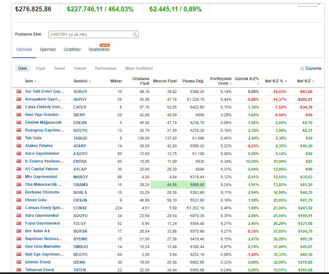Click the Düzenle button
Screen dimensions: 329x274
click(x=311, y=68)
